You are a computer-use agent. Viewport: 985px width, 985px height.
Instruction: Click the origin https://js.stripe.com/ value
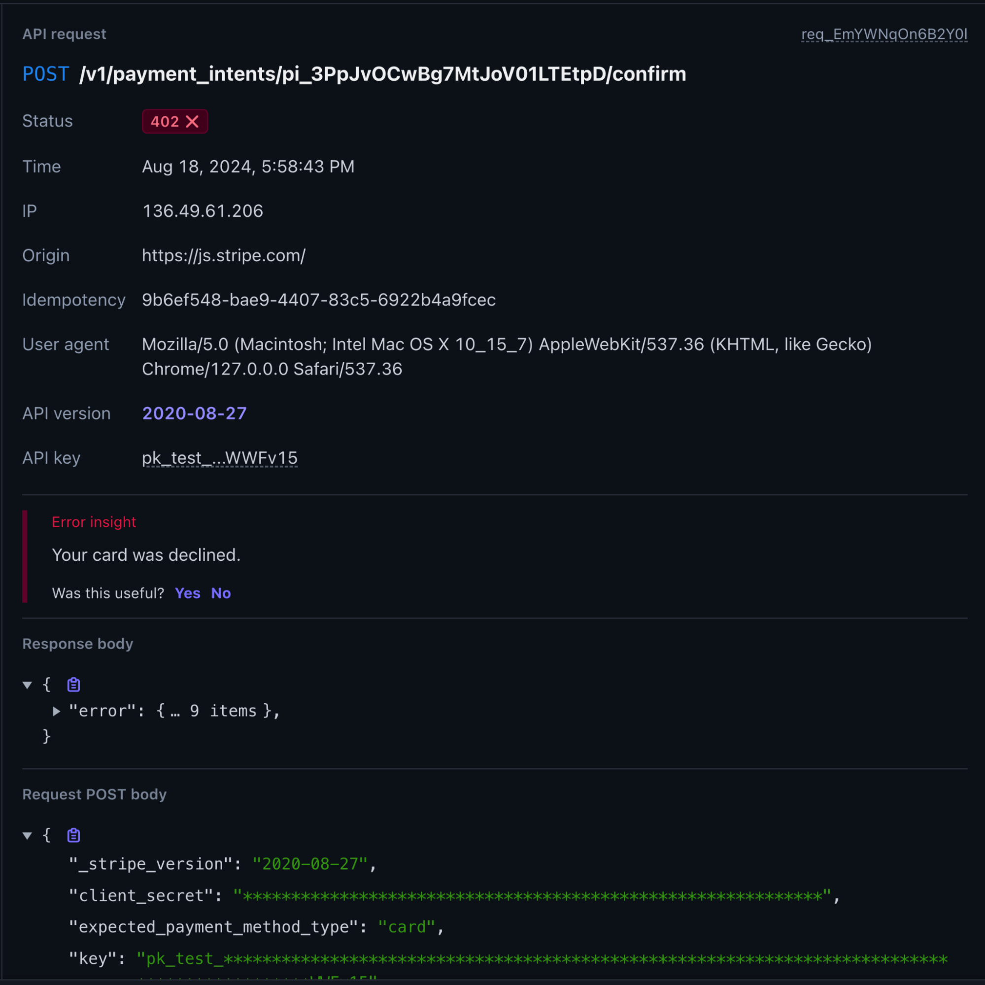click(x=223, y=255)
